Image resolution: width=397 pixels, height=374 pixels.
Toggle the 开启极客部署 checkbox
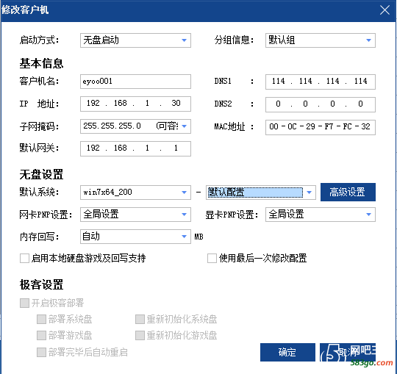click(x=24, y=303)
